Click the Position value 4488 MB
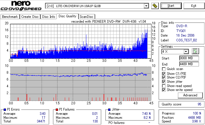The width and height of the screenshot is (205, 125). [195, 118]
